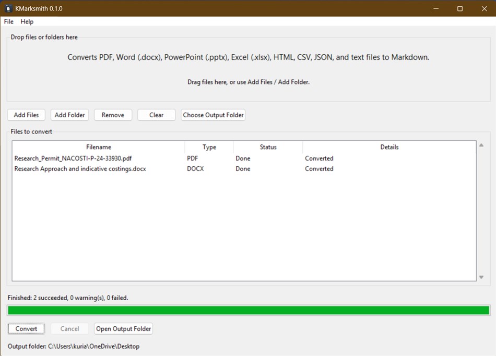Screen dimensions: 496x356
Task: Click the file list scroll up arrow
Action: point(481,145)
